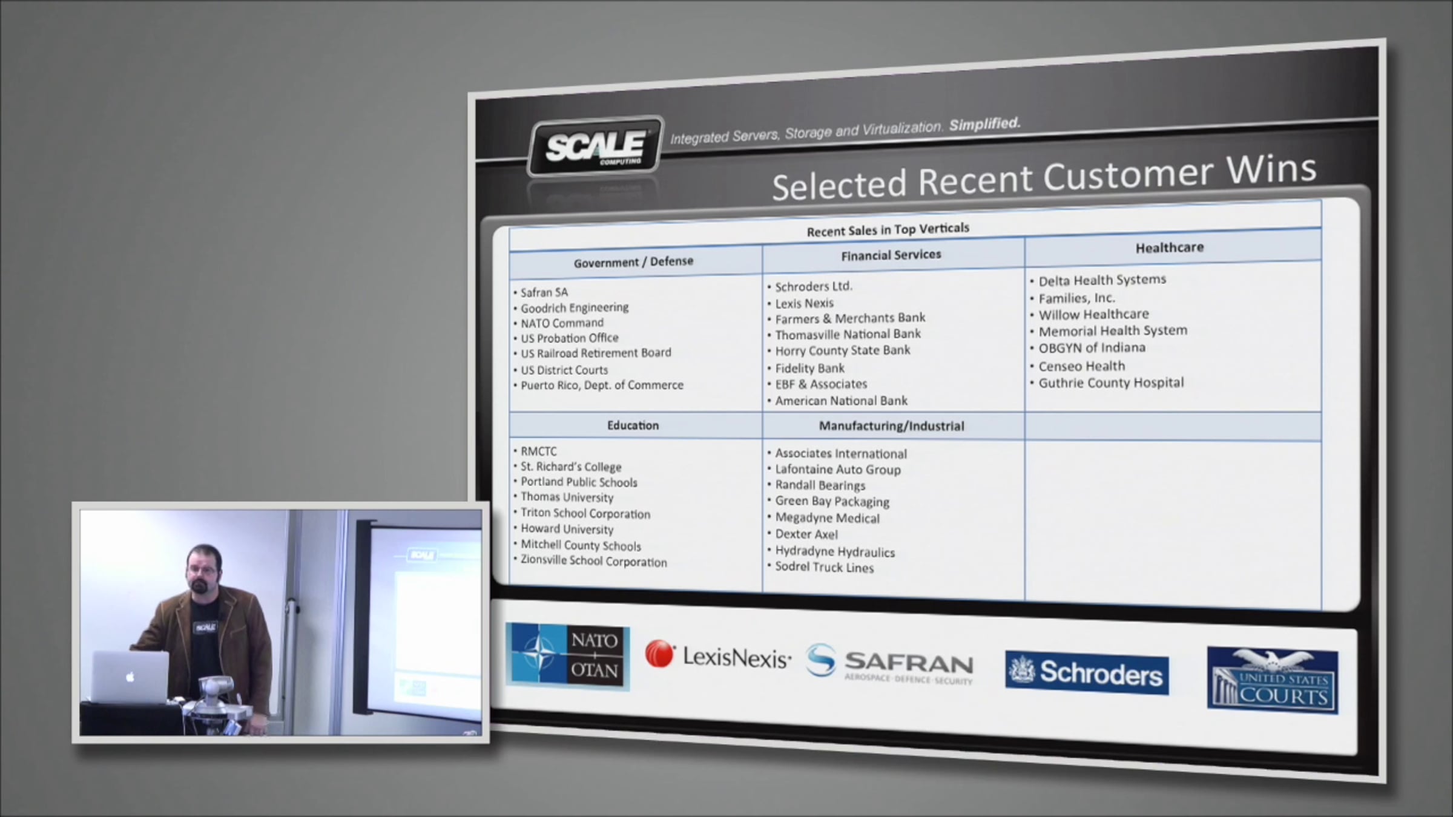Select the "Lexis Nexis" list entry
Viewport: 1453px width, 817px height.
click(804, 303)
